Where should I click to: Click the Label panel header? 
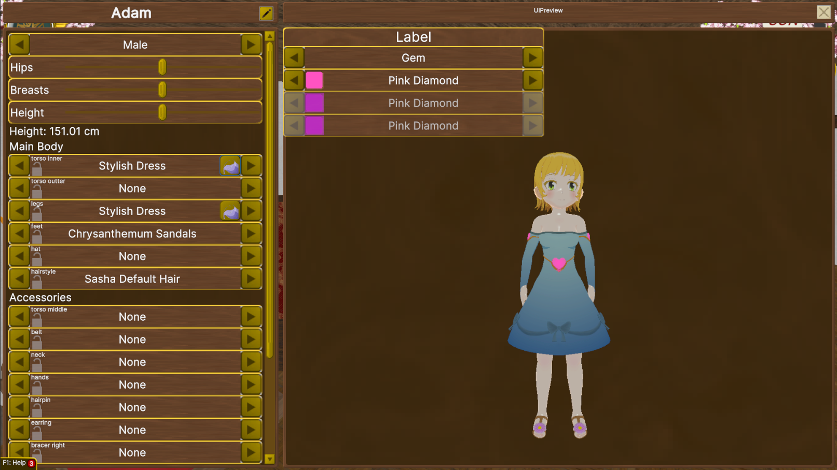[414, 37]
